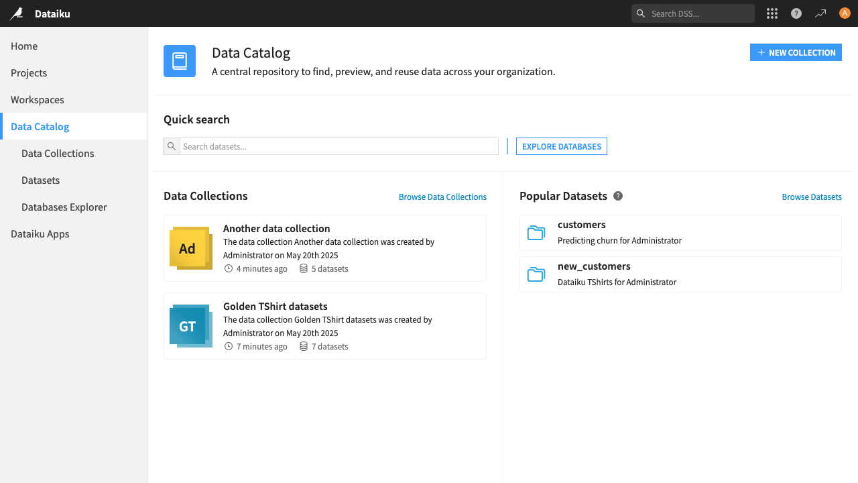Screen dimensions: 858x483
Task: Select Data Catalog in the sidebar
Action: (x=73, y=126)
